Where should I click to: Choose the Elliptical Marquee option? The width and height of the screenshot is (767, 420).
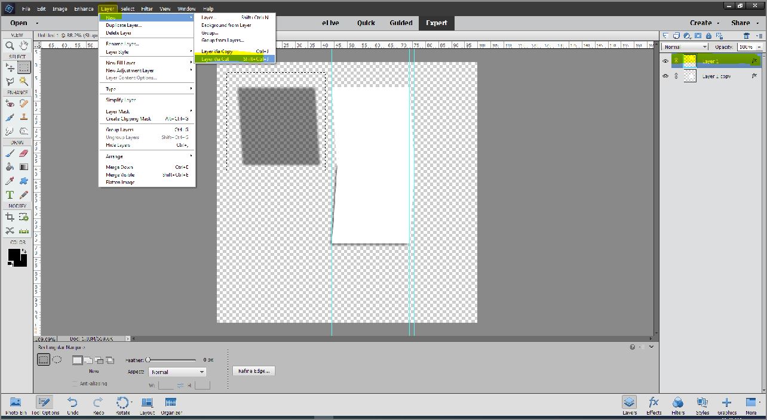tap(57, 360)
